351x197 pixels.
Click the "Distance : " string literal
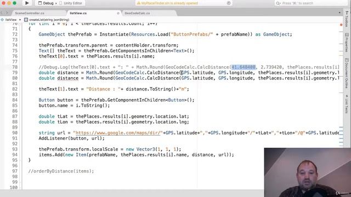click(x=104, y=89)
